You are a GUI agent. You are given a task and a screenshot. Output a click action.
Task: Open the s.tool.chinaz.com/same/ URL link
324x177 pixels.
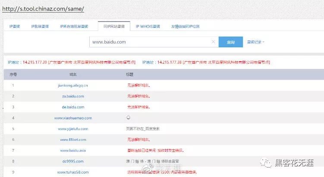coord(43,9)
